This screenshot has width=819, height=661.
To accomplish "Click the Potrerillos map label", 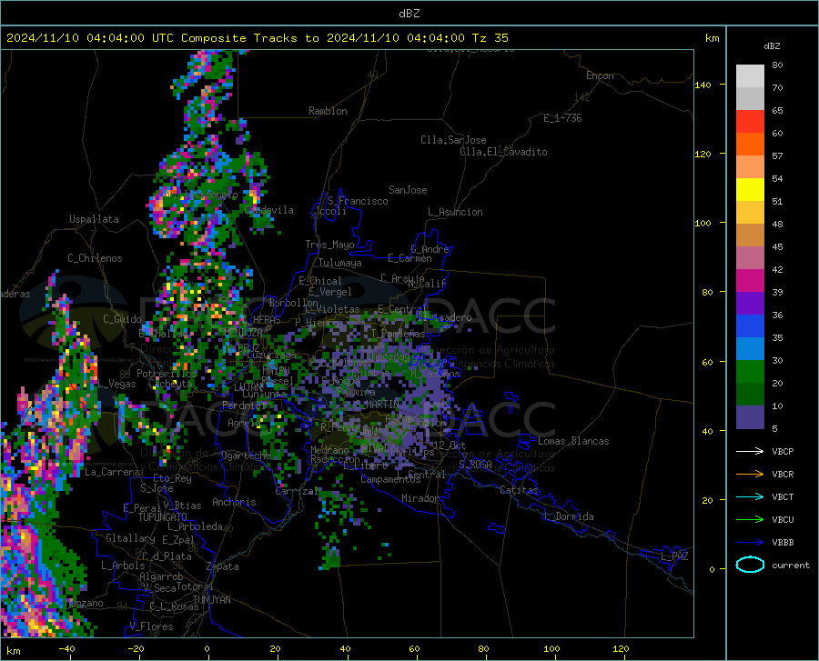I will [x=167, y=374].
